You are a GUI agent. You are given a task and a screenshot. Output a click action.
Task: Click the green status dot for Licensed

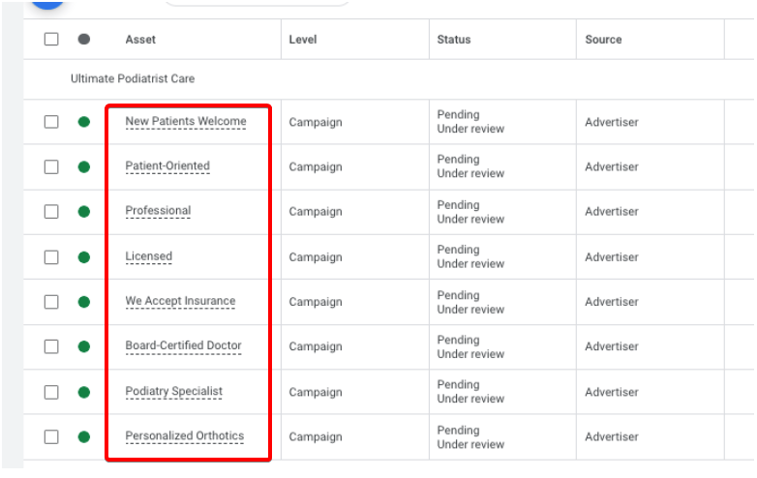tap(84, 257)
